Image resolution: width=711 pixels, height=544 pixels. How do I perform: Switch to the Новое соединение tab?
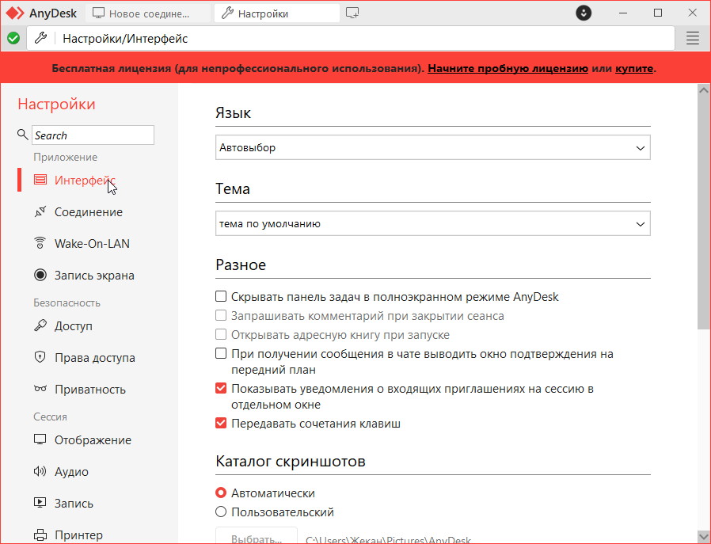[148, 13]
